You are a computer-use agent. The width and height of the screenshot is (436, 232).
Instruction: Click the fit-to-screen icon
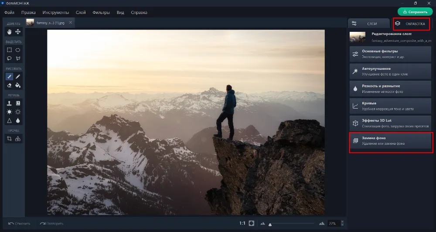(252, 223)
